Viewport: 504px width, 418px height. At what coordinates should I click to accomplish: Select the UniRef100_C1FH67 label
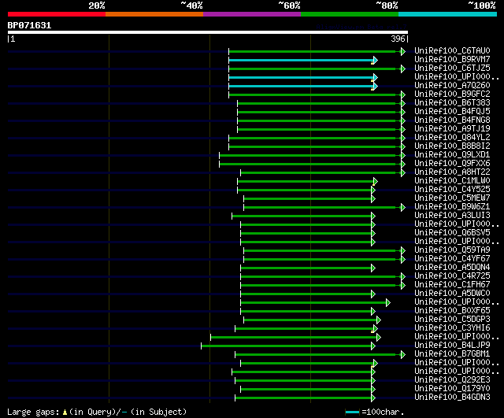pyautogui.click(x=452, y=285)
